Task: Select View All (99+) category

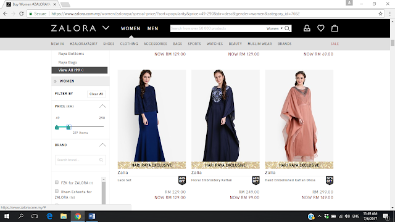Action: (80, 70)
